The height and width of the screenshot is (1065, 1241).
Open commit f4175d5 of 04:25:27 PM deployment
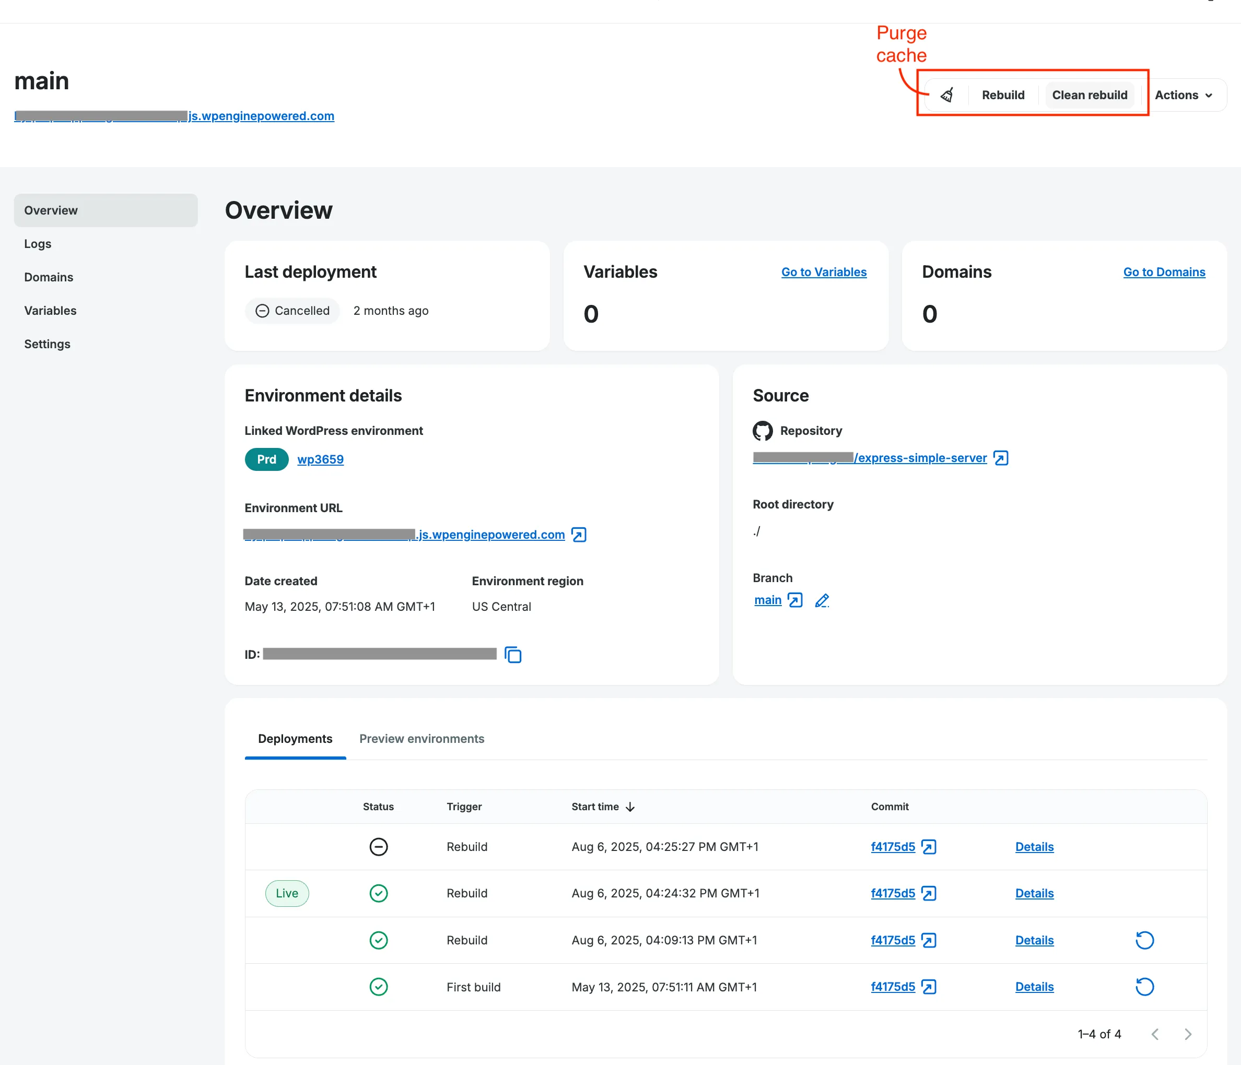[x=893, y=846]
